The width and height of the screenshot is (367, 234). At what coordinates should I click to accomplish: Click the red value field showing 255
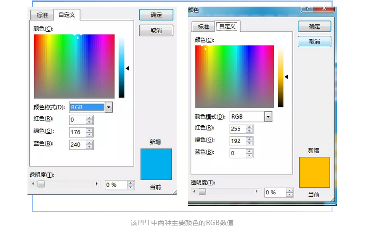[238, 129]
